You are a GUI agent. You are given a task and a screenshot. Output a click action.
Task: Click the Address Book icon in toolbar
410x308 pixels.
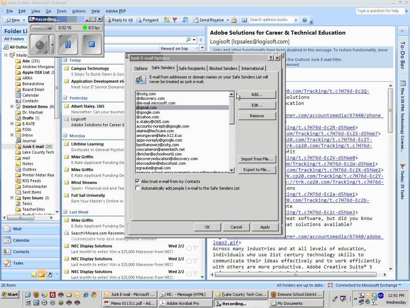pos(244,20)
